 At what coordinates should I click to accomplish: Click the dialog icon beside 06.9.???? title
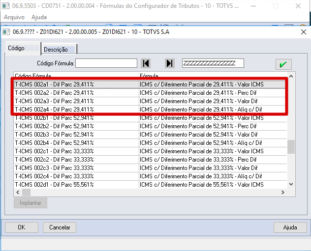(6, 32)
